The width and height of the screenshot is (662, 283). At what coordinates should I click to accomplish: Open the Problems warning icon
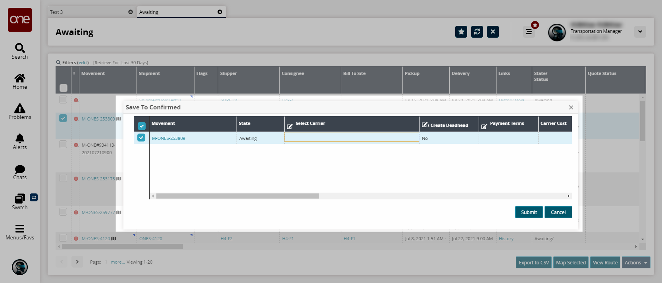20,109
